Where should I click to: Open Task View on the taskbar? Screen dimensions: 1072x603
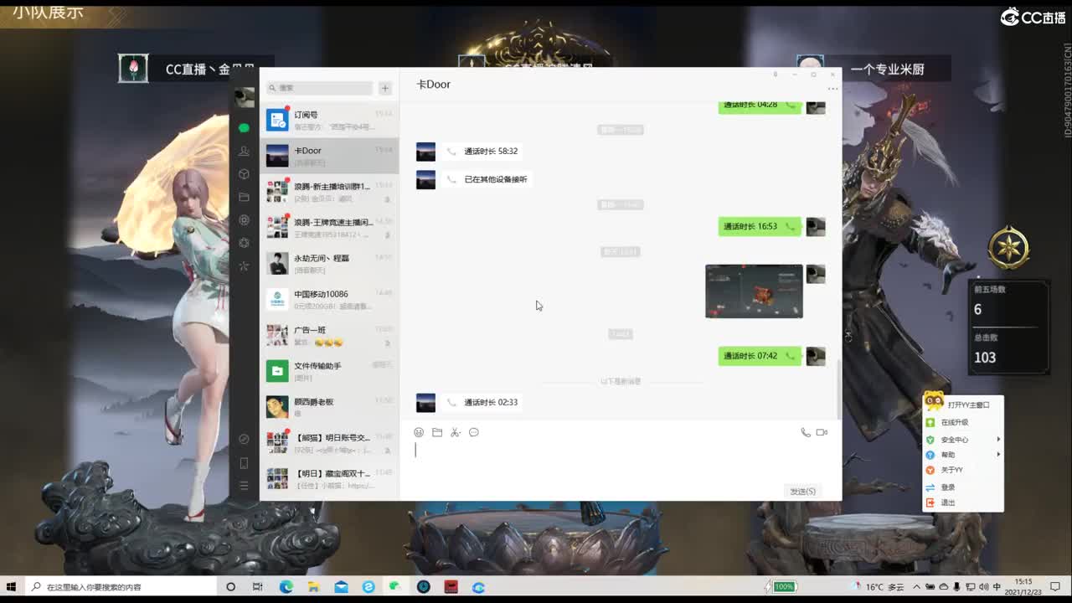[x=258, y=587]
